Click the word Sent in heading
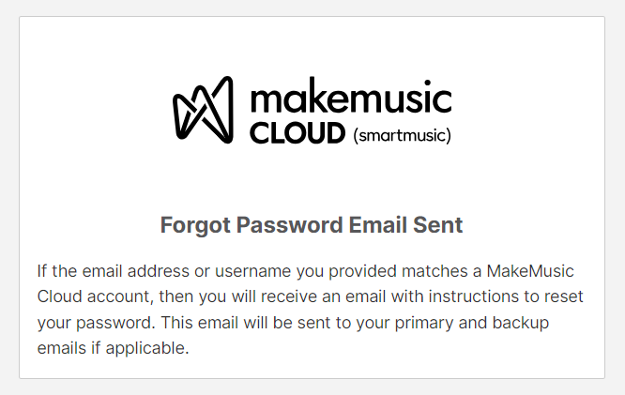The height and width of the screenshot is (395, 625). point(437,224)
